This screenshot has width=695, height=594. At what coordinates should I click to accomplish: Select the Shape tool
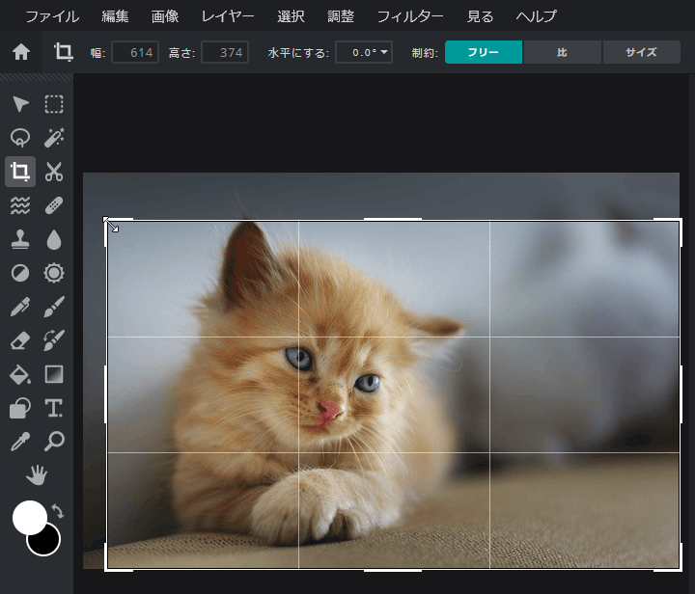click(x=20, y=408)
